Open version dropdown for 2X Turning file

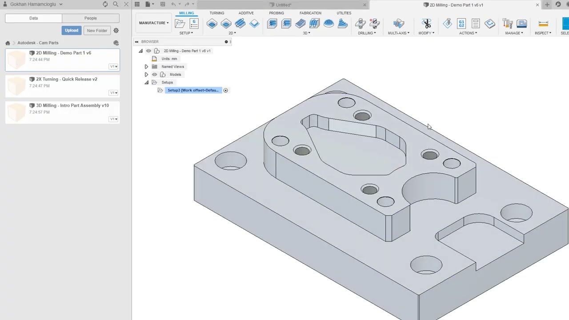[114, 93]
